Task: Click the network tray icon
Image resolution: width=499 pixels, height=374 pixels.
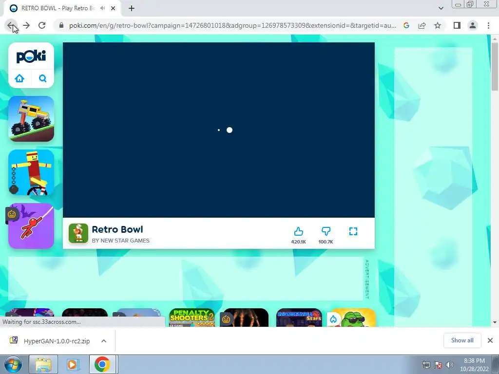Action: [426, 365]
